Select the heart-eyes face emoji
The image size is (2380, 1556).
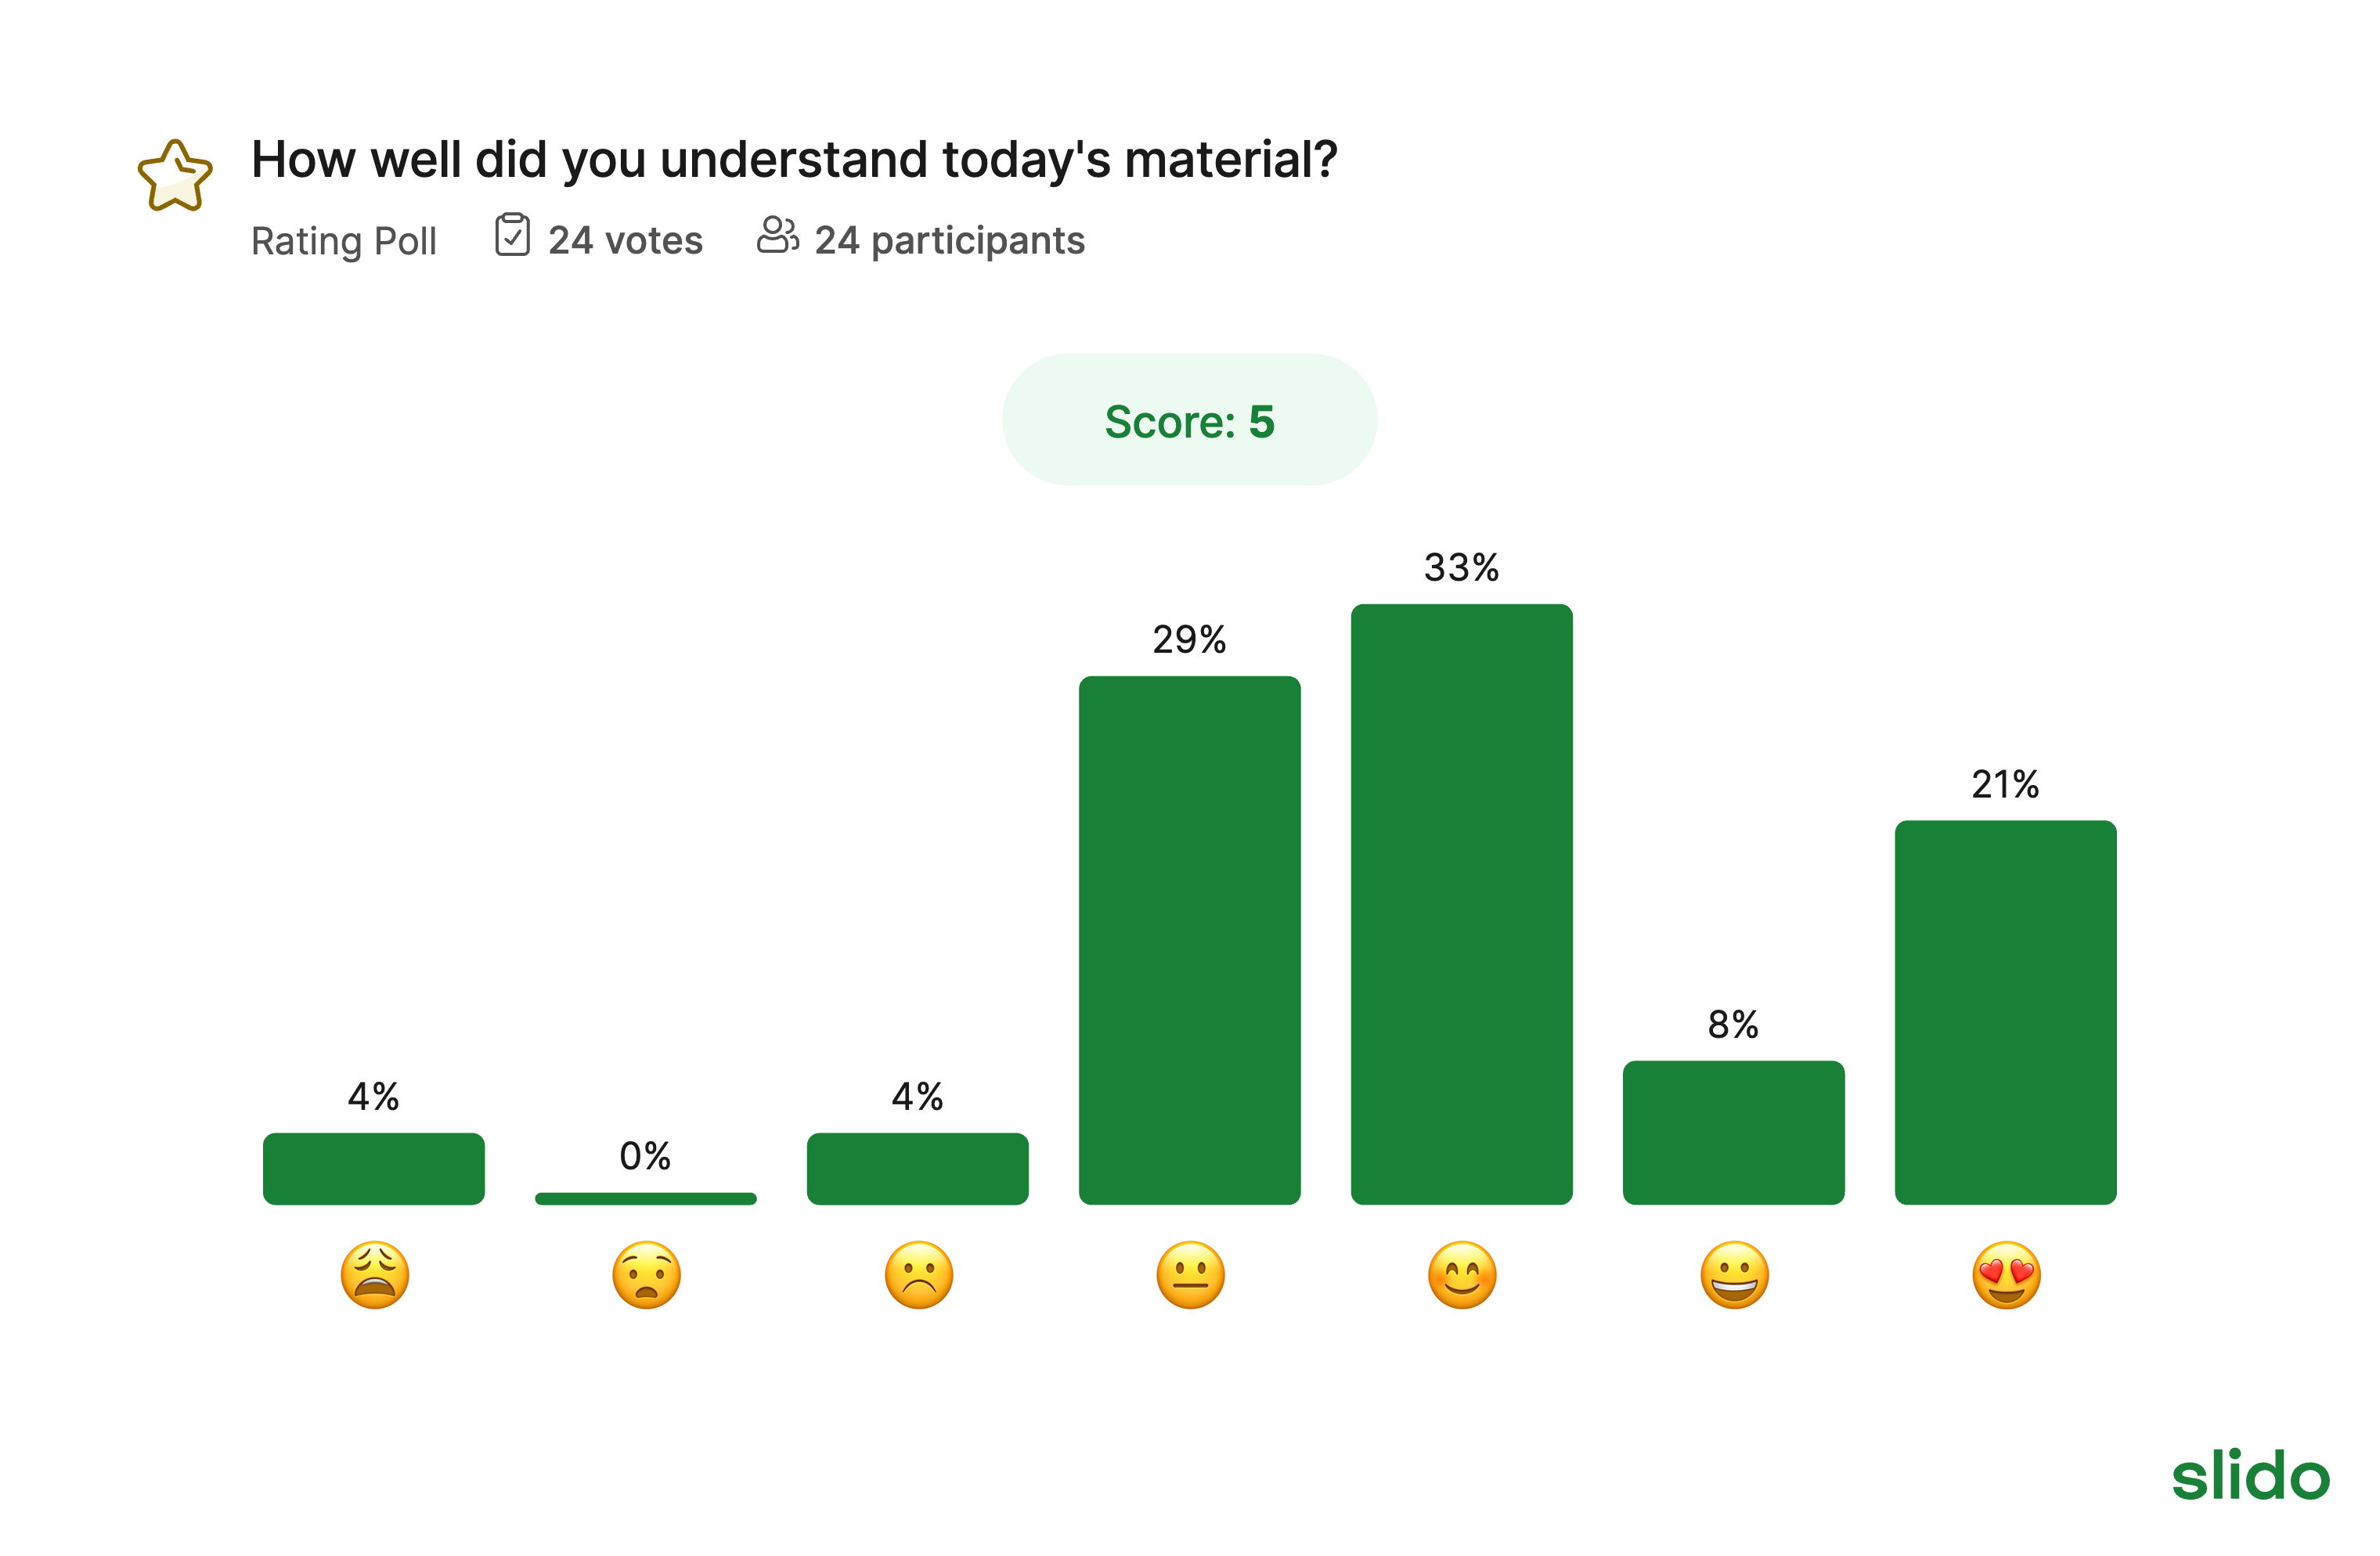tap(2006, 1275)
